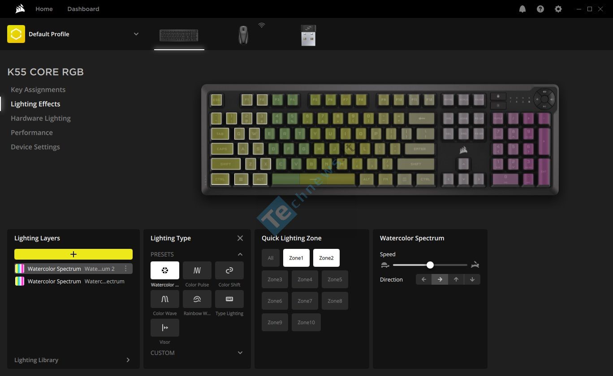Open Device Settings section
The image size is (613, 376).
pyautogui.click(x=35, y=147)
